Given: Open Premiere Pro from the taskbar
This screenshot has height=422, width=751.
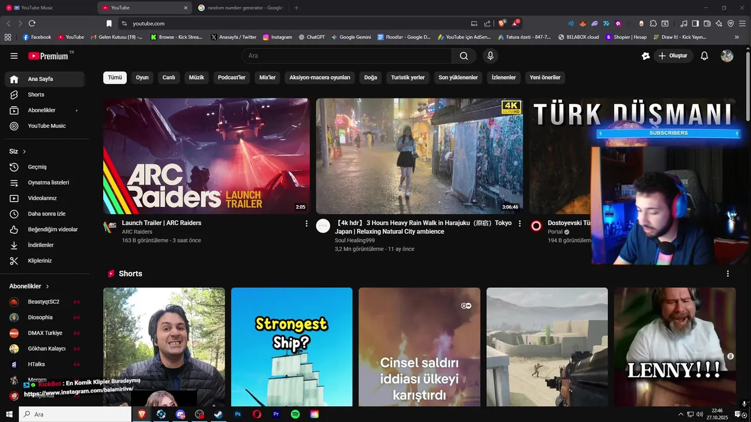Looking at the screenshot, I should coord(276,414).
